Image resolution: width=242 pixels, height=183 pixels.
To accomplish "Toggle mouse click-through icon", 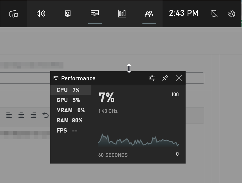I will [214, 14].
